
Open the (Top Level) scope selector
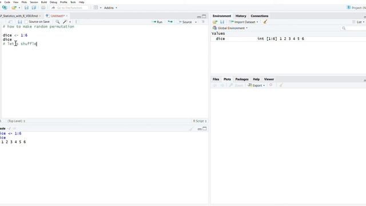[16, 121]
